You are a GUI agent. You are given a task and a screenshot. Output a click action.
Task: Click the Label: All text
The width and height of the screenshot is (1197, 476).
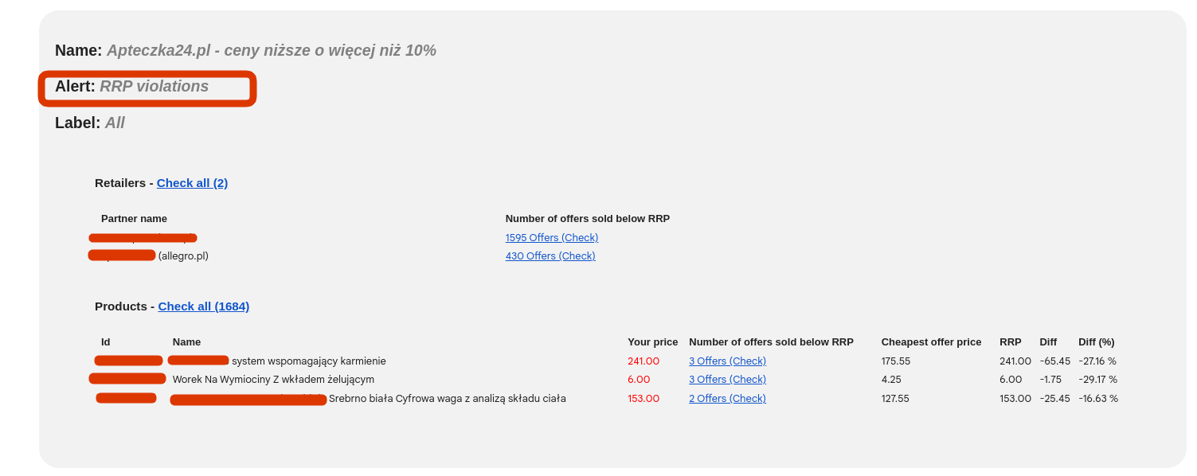point(90,123)
